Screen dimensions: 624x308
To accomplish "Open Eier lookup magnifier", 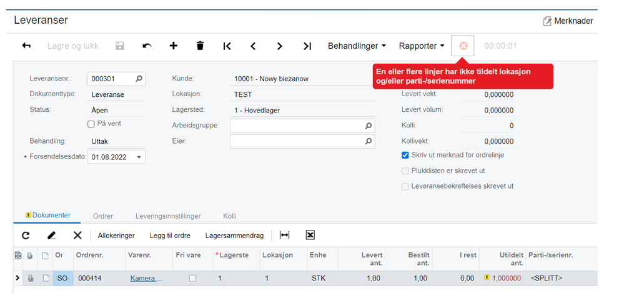I will coord(368,141).
